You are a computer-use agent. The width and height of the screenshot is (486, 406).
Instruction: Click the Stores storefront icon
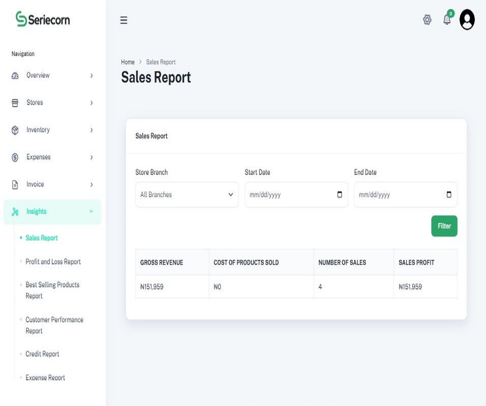tap(15, 103)
